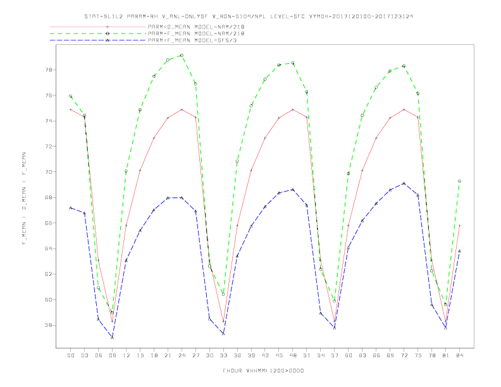
Task: Select legend entry PARM=F_MEAN MODEL=NAM/218
Action: pos(196,34)
